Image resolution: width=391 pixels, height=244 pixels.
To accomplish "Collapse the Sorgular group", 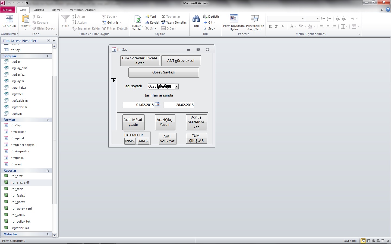I will click(x=48, y=56).
